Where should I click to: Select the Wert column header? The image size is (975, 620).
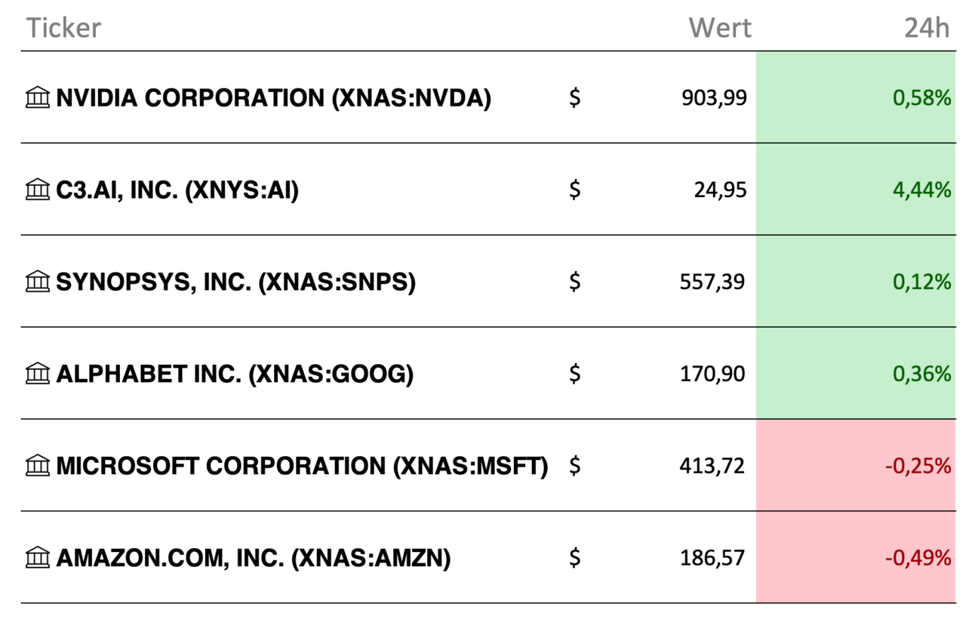(720, 28)
